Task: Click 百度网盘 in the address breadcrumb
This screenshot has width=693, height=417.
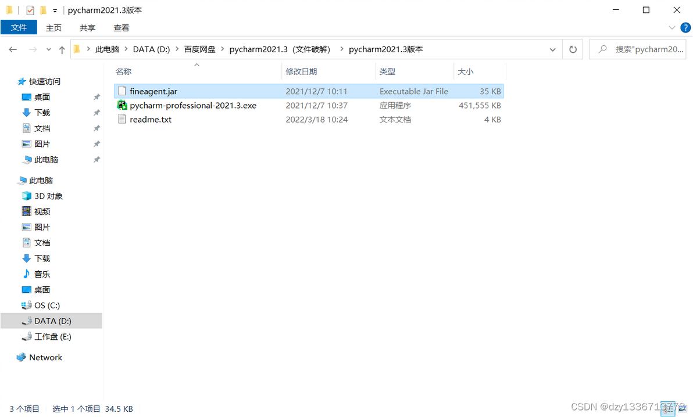Action: click(x=199, y=49)
